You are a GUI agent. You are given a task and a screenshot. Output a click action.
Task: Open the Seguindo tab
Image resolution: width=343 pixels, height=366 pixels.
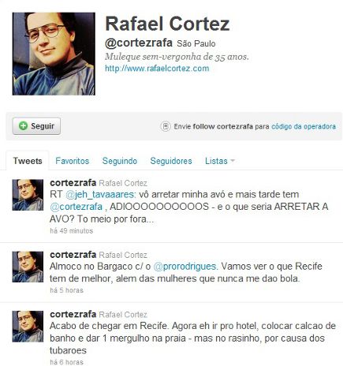(120, 161)
